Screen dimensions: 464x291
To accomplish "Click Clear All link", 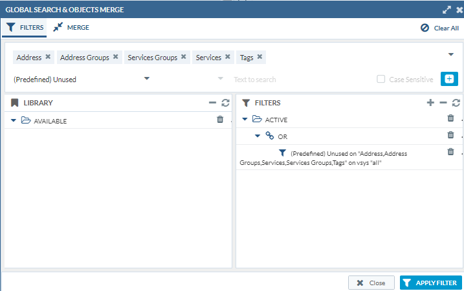I will click(439, 28).
